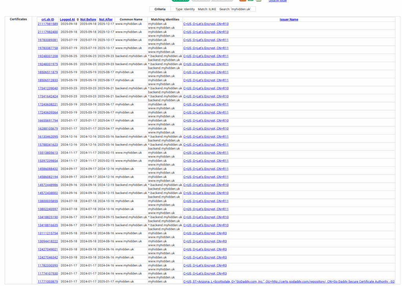The image size is (402, 286).
Task: Open certificate ID 17243639364
Action: [48, 112]
